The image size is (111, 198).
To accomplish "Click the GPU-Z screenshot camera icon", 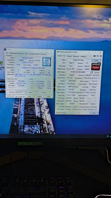I will [x=95, y=56].
